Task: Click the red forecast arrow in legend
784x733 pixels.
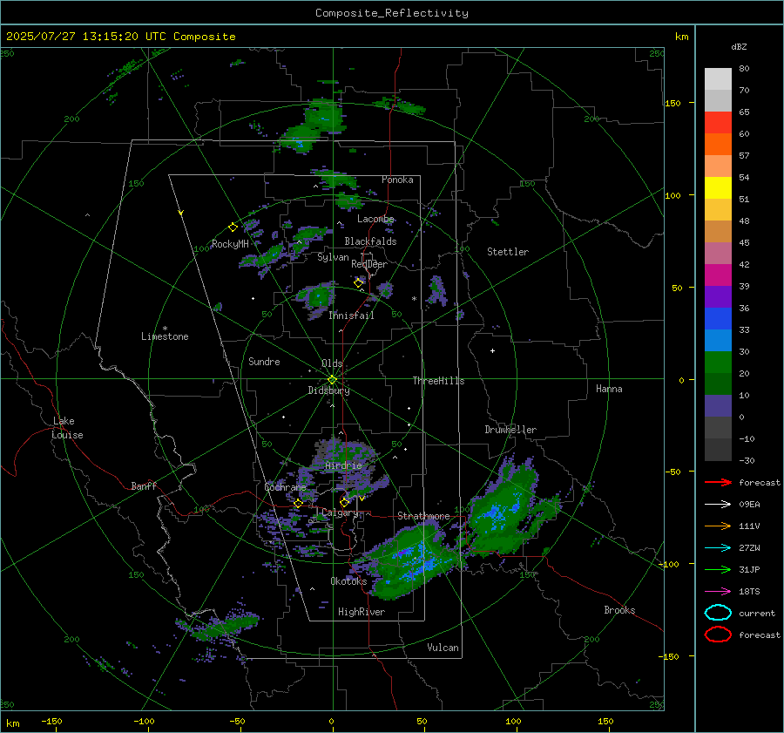Action: (718, 482)
